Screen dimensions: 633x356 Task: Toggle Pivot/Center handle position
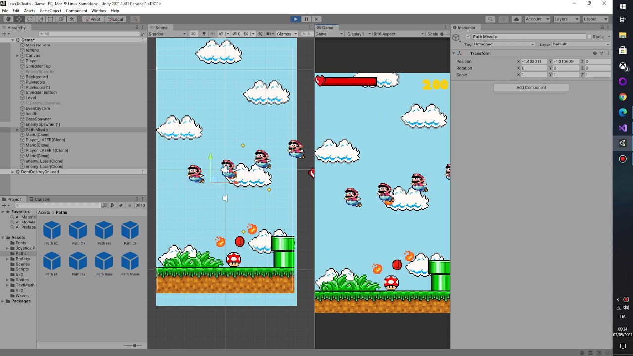click(x=93, y=19)
